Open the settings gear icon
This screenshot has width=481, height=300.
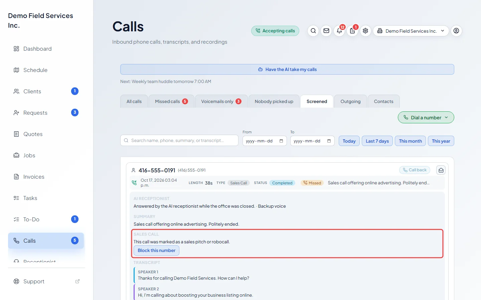365,31
